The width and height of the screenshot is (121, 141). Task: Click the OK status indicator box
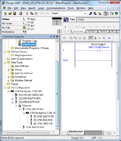[x=29, y=23]
